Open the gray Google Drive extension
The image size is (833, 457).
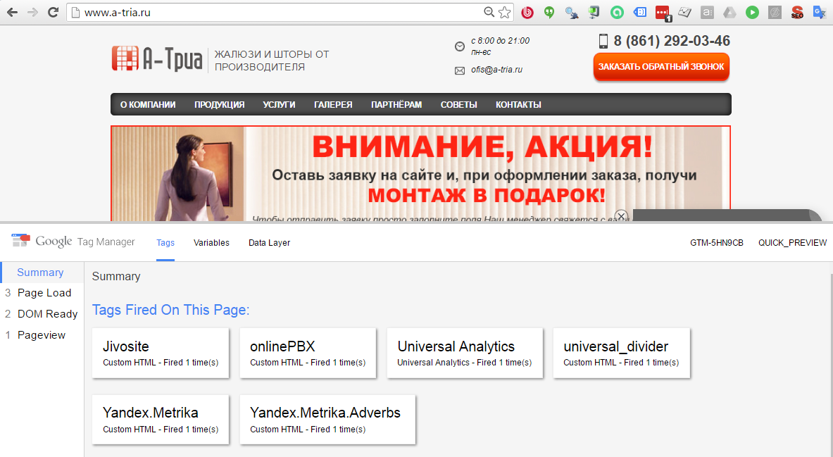[x=729, y=12]
